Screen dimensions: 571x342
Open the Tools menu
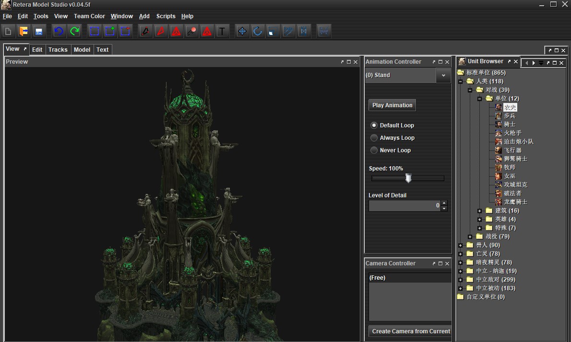41,16
